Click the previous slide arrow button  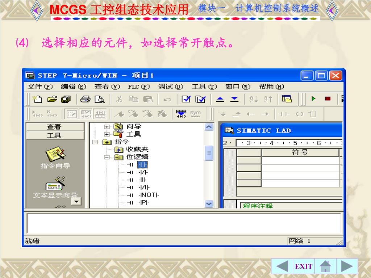pos(282,266)
